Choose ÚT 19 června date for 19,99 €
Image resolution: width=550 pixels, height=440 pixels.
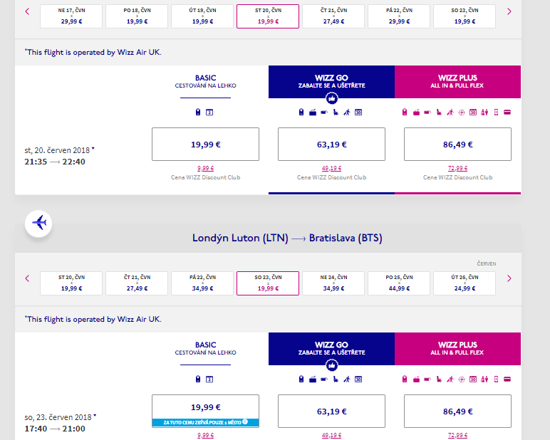click(x=202, y=16)
